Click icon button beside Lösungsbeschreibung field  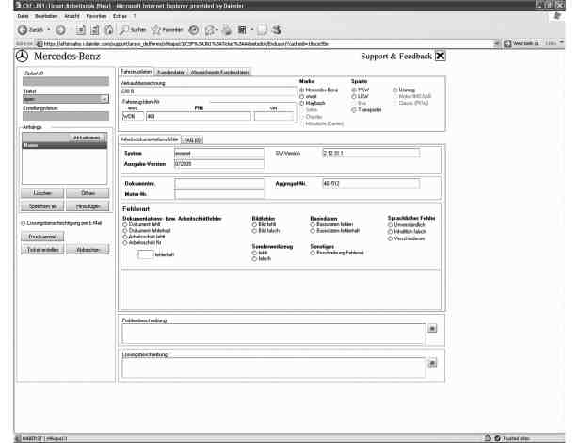[432, 363]
